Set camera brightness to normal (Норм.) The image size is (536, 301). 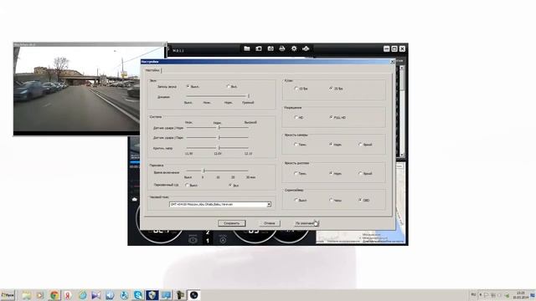[331, 145]
